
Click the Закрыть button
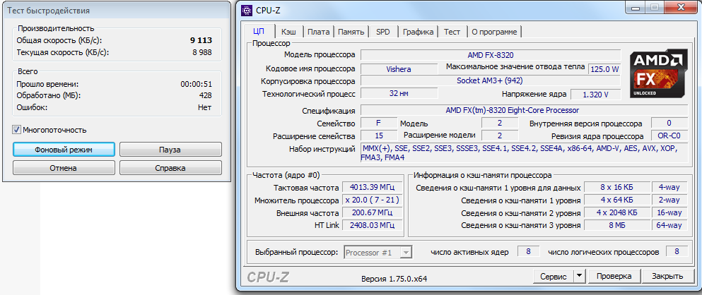[667, 276]
